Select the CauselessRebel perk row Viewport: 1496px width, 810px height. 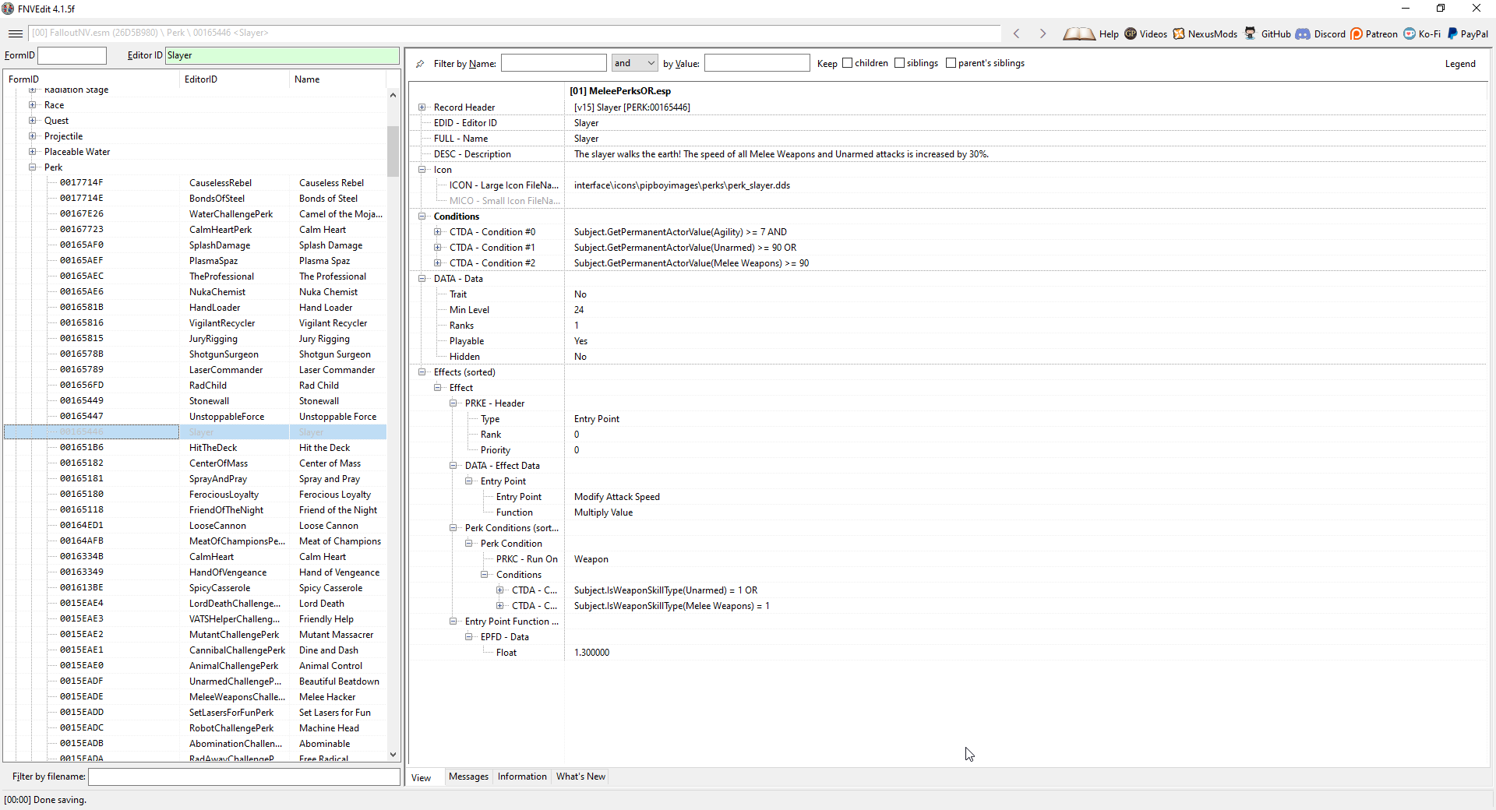click(195, 183)
